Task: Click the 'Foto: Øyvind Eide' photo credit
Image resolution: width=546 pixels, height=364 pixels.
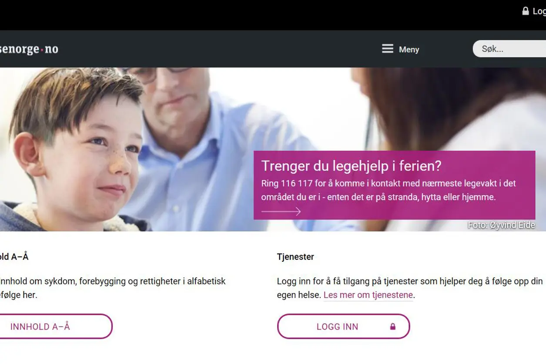Action: click(x=501, y=225)
